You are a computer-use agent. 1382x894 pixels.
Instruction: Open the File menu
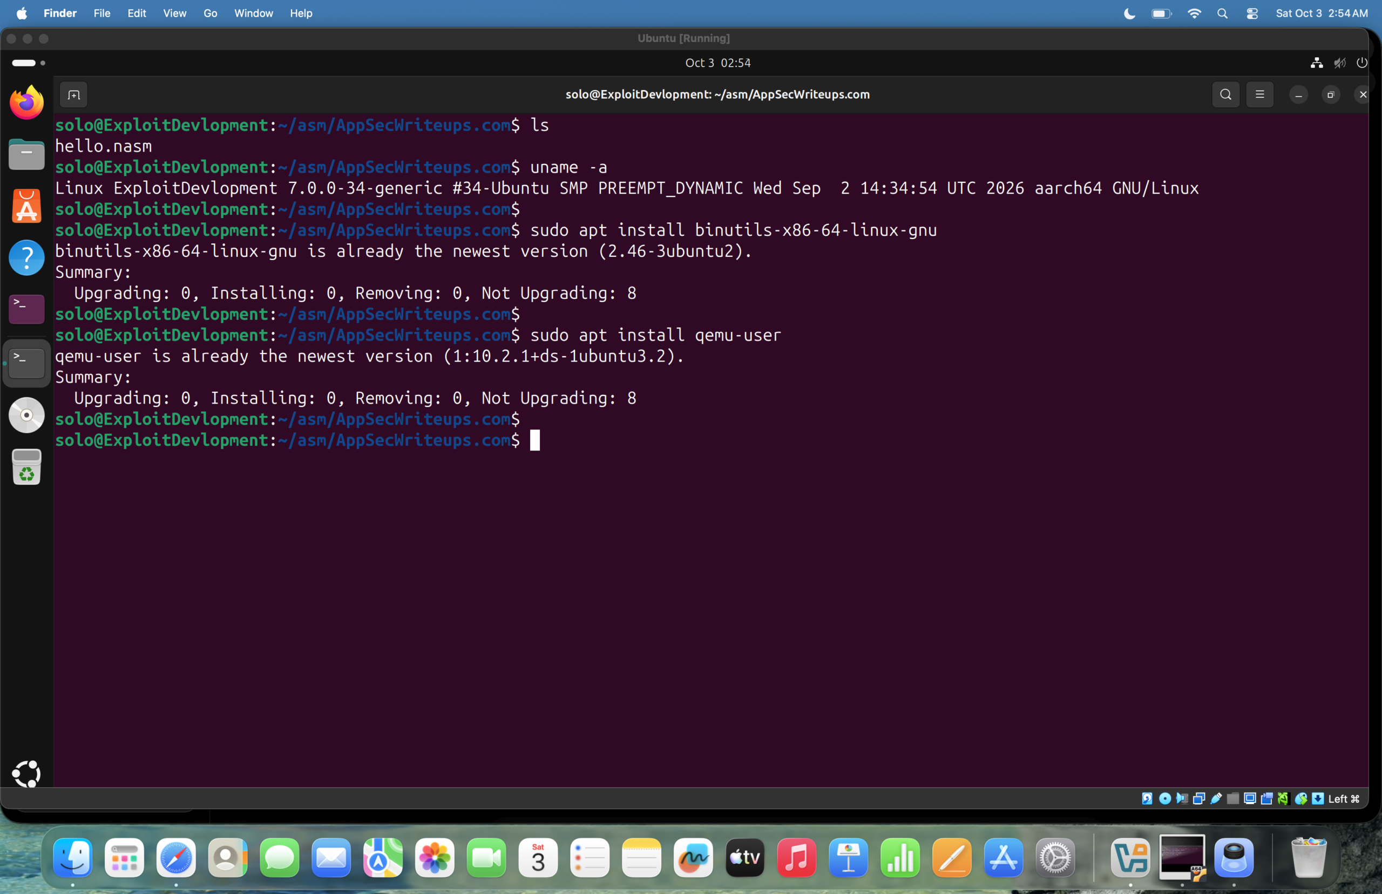[101, 13]
